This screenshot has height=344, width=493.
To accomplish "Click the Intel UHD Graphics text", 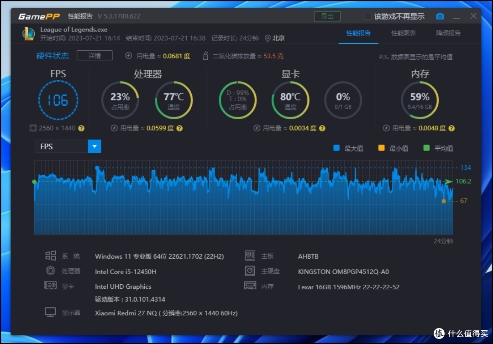I will (x=123, y=287).
